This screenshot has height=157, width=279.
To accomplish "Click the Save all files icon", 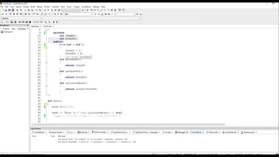I will (13, 10).
